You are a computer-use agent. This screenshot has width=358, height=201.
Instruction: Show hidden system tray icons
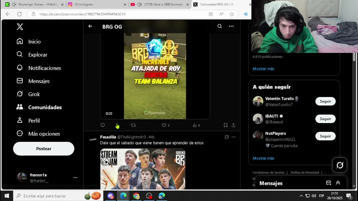coord(301,196)
